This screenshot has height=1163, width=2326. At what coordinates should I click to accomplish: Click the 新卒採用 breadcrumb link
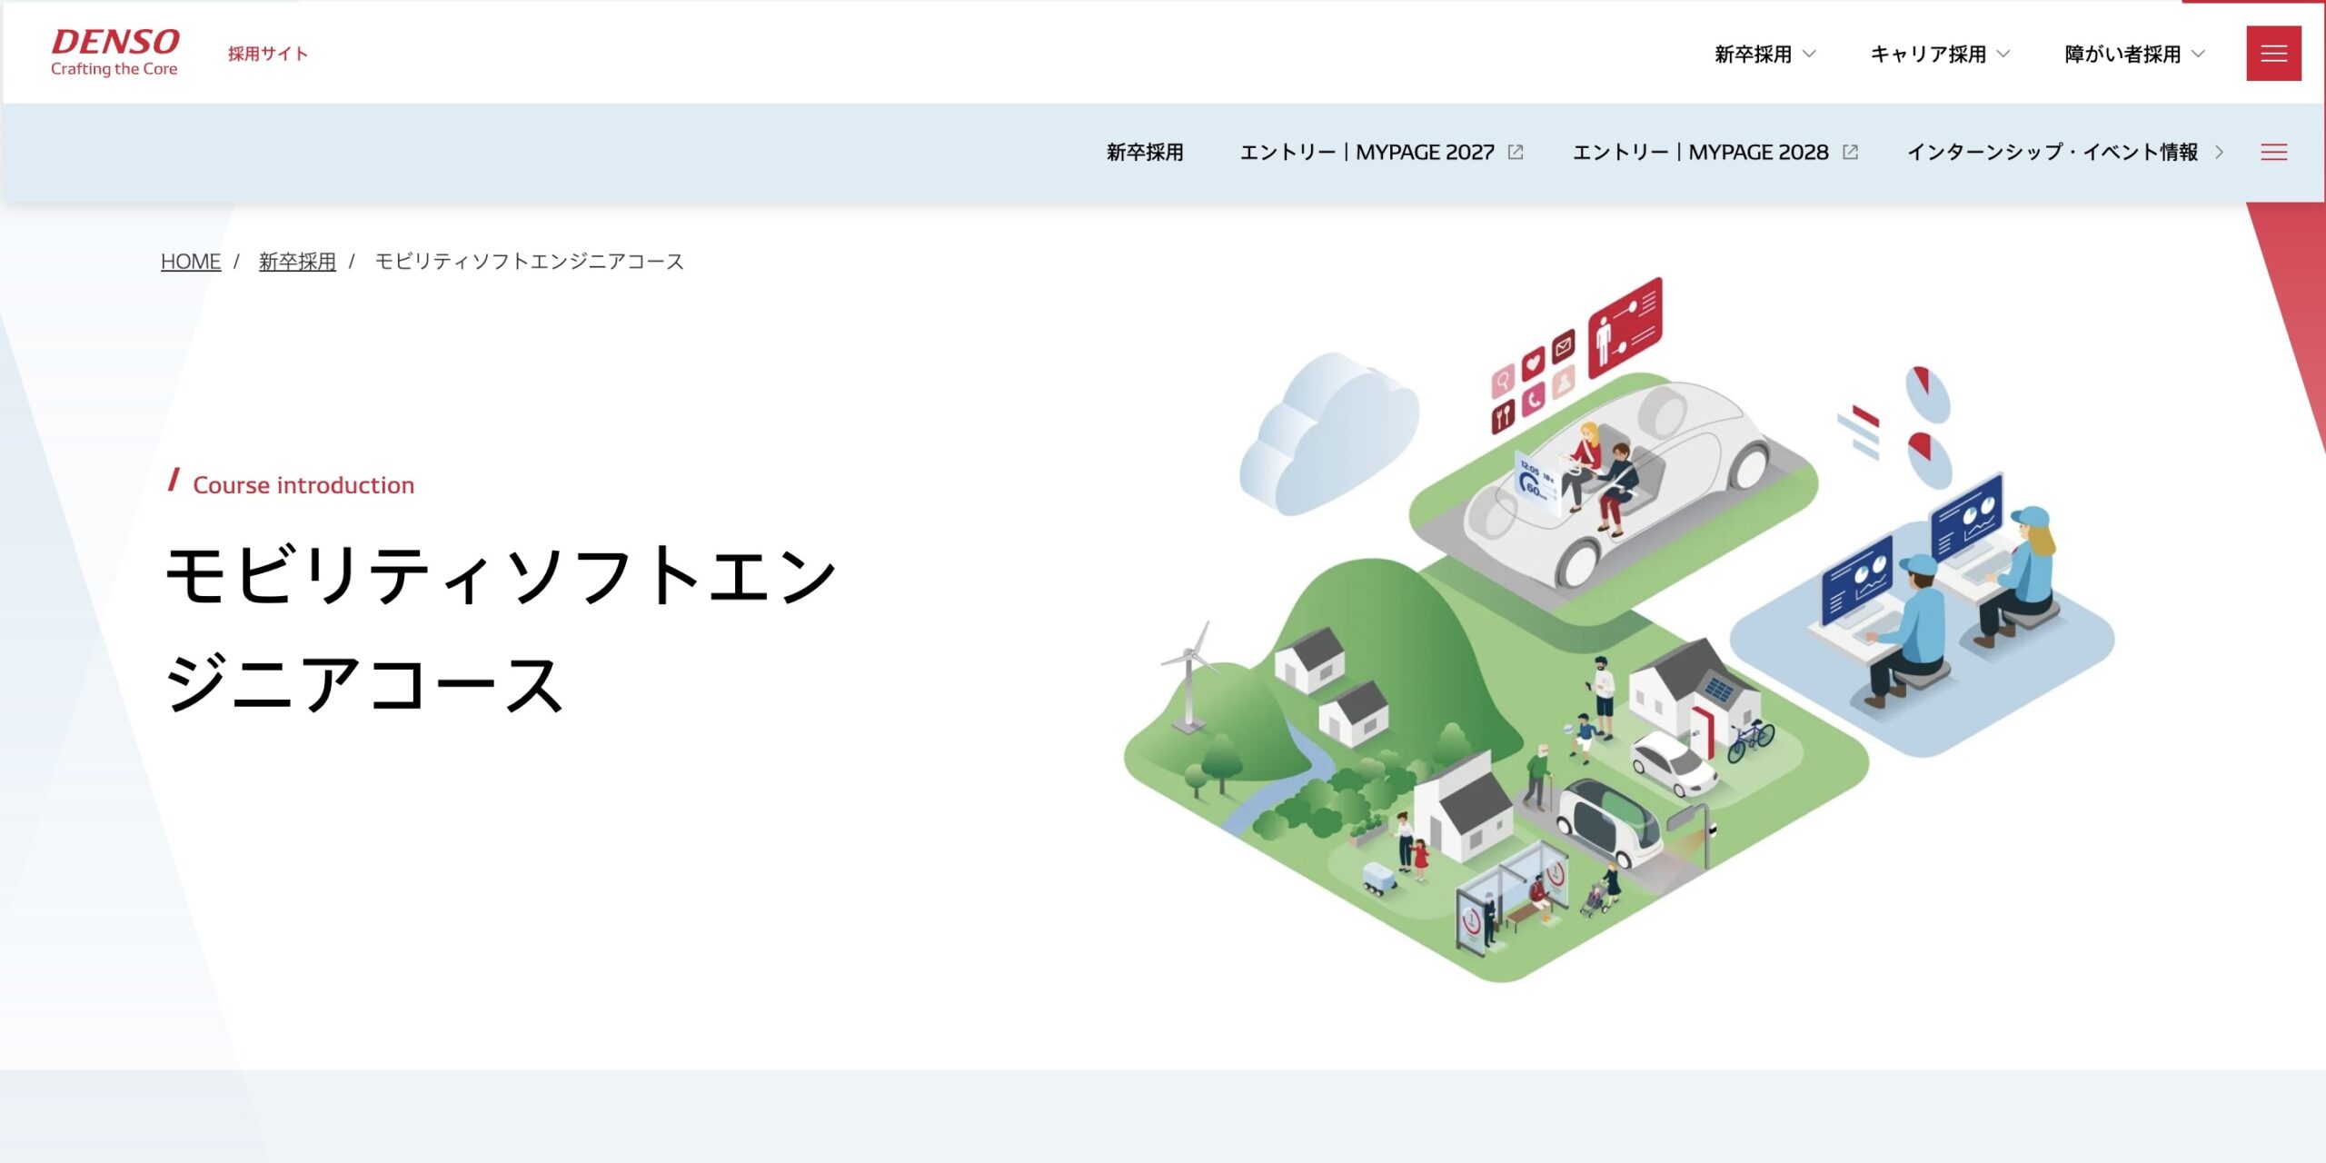tap(297, 262)
